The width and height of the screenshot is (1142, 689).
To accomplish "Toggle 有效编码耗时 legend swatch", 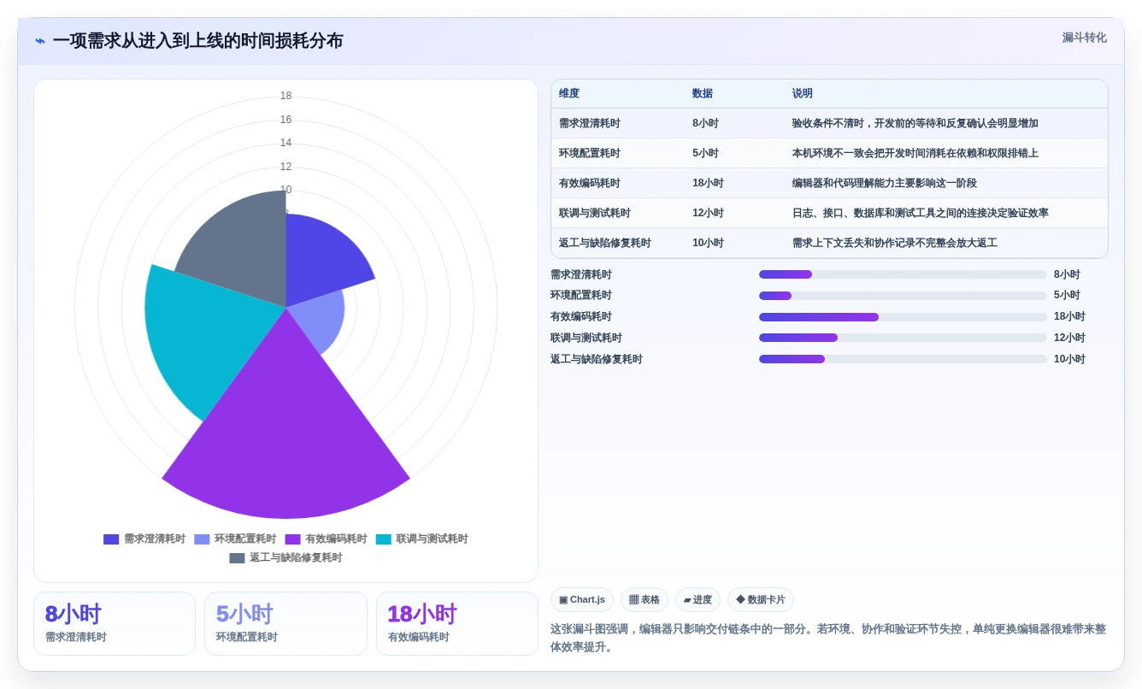I will coord(292,539).
